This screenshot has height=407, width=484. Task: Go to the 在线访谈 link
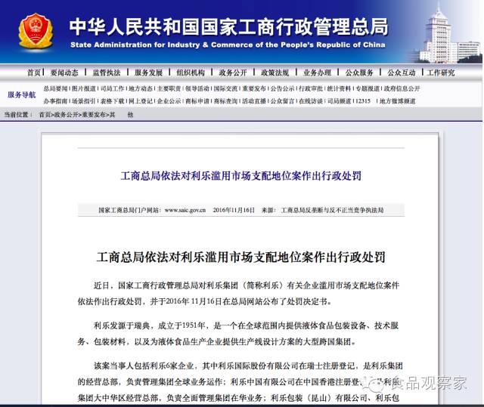click(311, 101)
